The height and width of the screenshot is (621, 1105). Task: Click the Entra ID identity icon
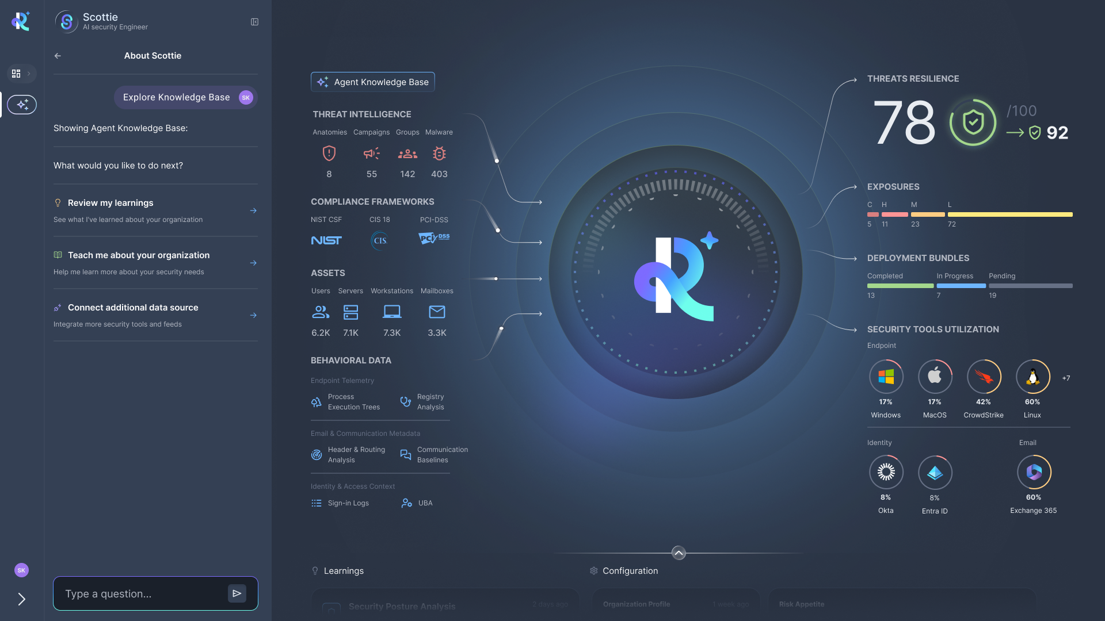935,473
